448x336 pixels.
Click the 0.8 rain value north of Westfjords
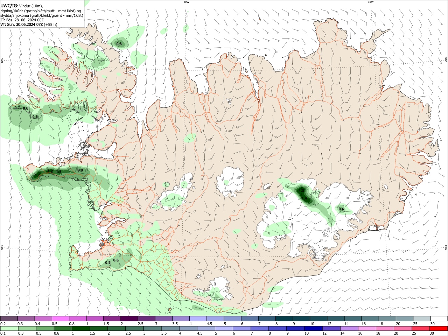pos(119,44)
